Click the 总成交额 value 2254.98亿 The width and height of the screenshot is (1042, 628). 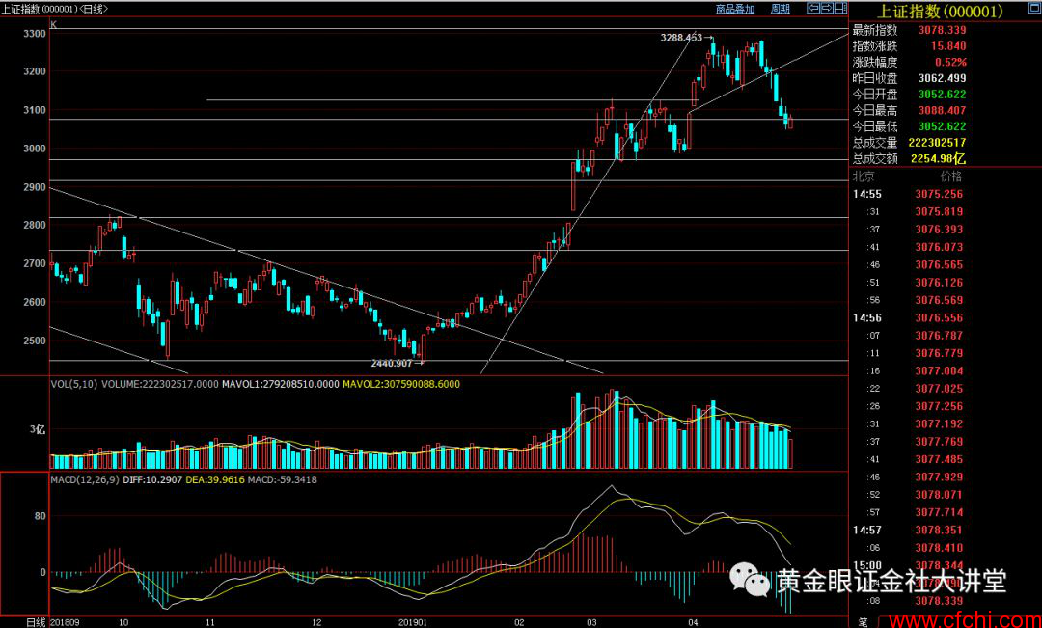[938, 158]
